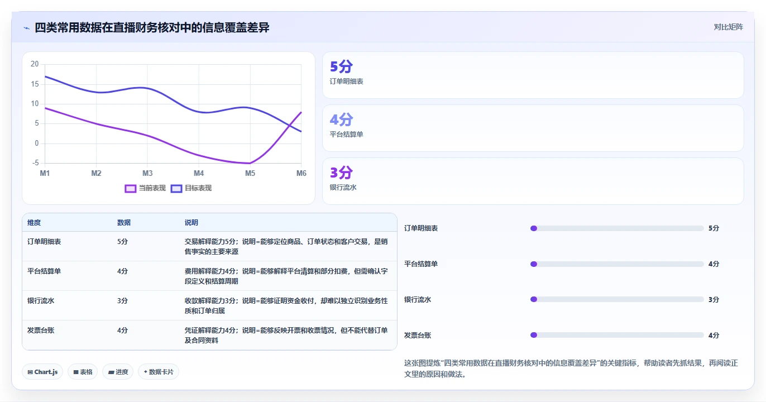Click the 3分 value beside 银行流水 progress bar
The image size is (766, 402).
714,300
